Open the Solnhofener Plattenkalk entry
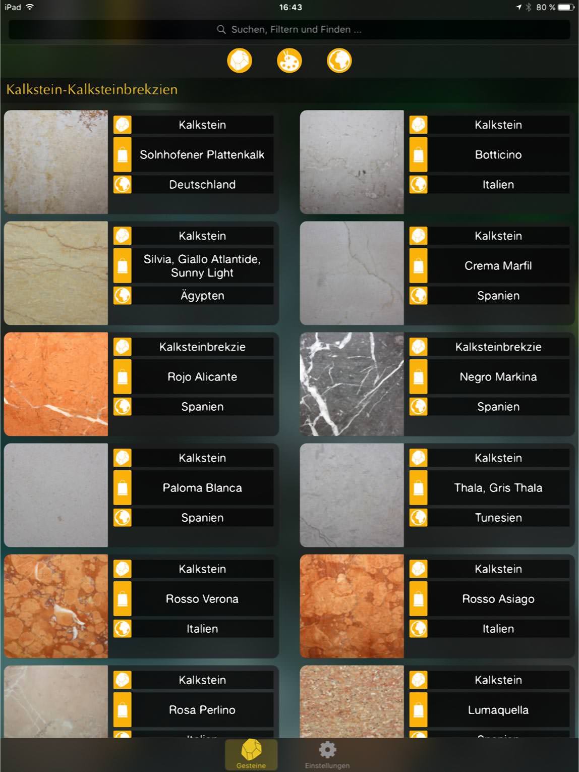579x772 pixels. (x=202, y=154)
